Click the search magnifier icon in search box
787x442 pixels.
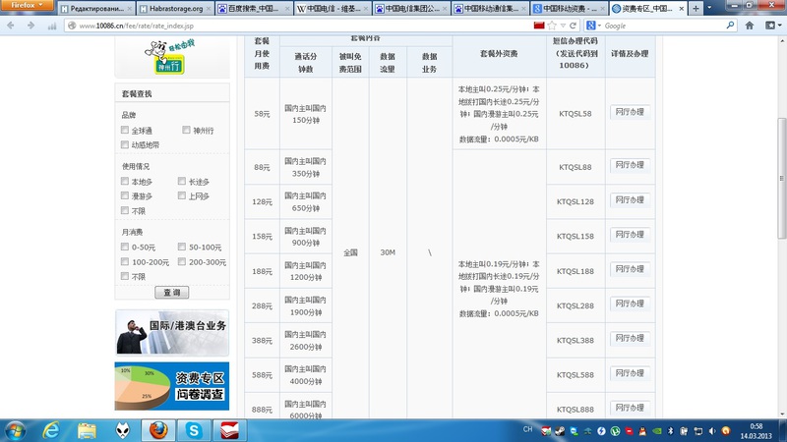(730, 26)
